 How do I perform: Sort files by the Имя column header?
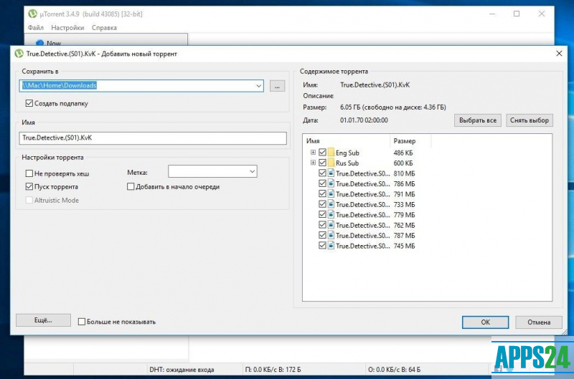(x=347, y=140)
